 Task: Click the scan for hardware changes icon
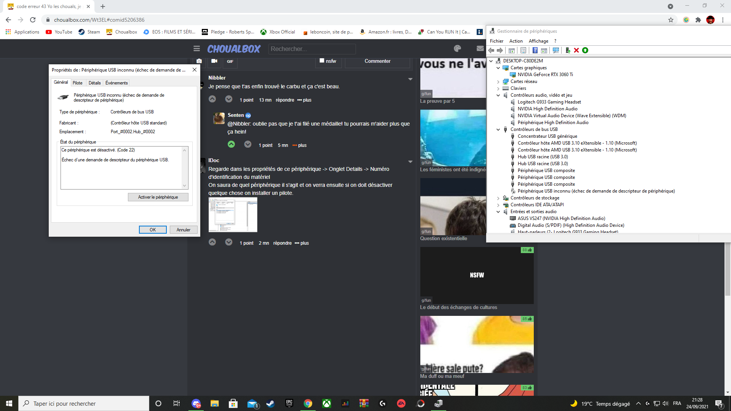click(x=556, y=50)
